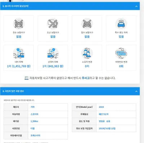Click the flood accident (침수 보험사고) crossed-car icon

coord(87,24)
